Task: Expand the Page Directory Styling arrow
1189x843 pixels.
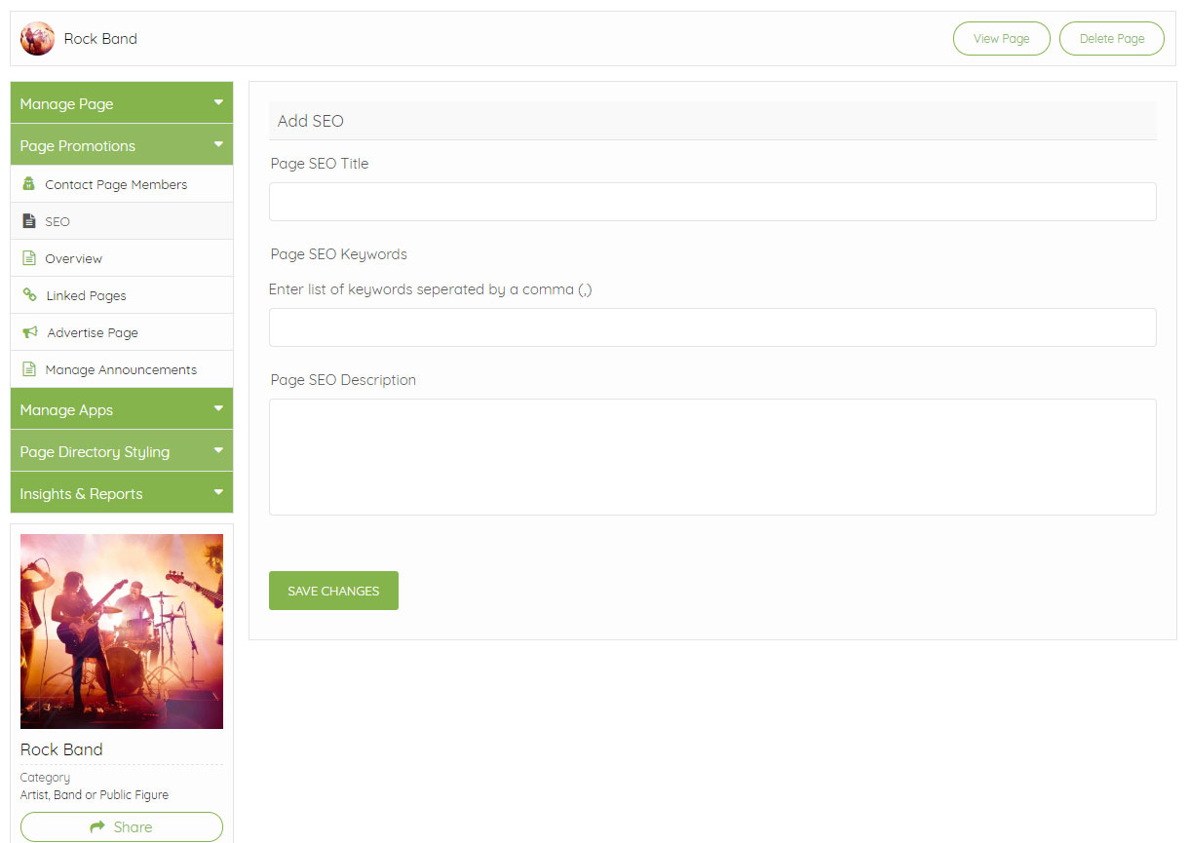Action: (x=218, y=450)
